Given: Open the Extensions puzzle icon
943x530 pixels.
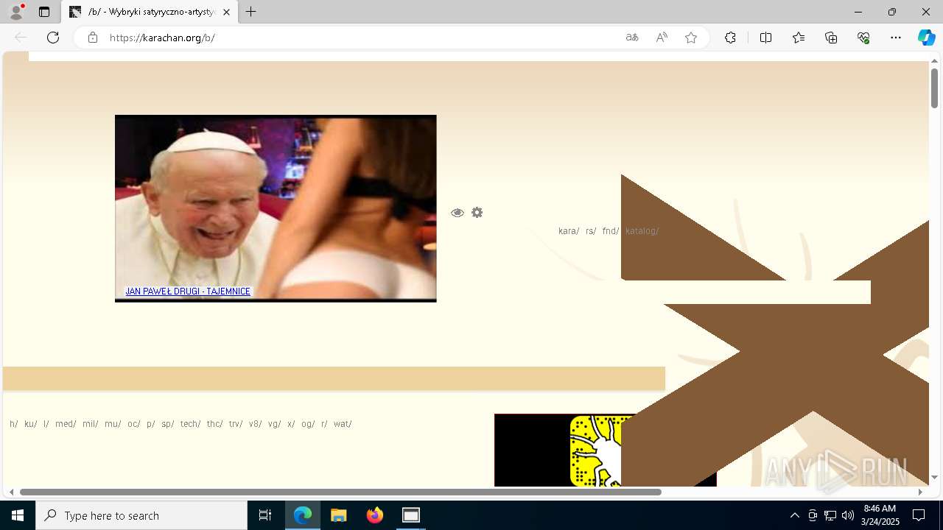Looking at the screenshot, I should (730, 38).
